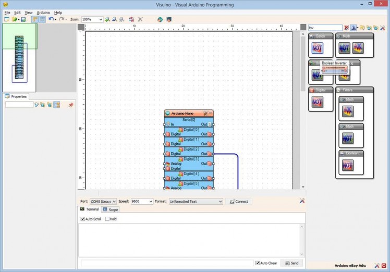Expand the Format Unformatted Text dropdown

point(220,201)
